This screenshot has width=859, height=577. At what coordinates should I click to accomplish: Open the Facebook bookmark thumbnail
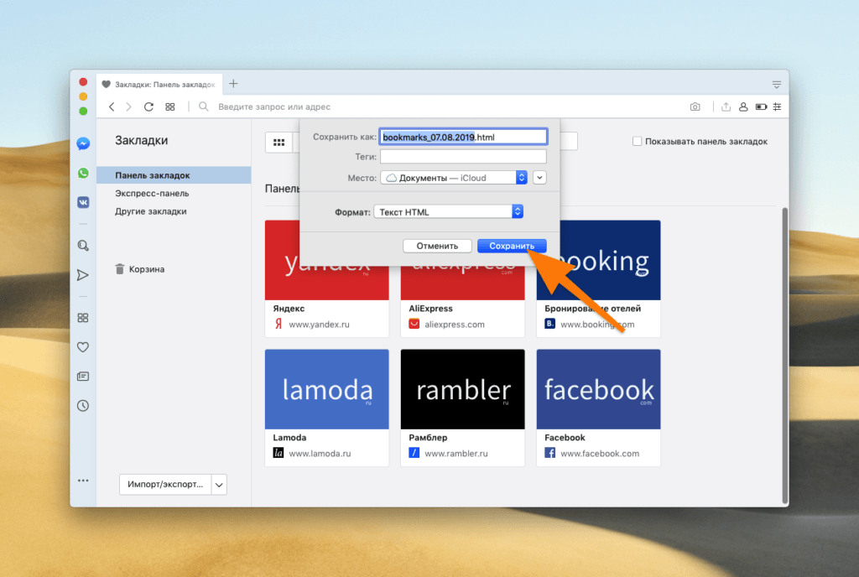[x=599, y=389]
